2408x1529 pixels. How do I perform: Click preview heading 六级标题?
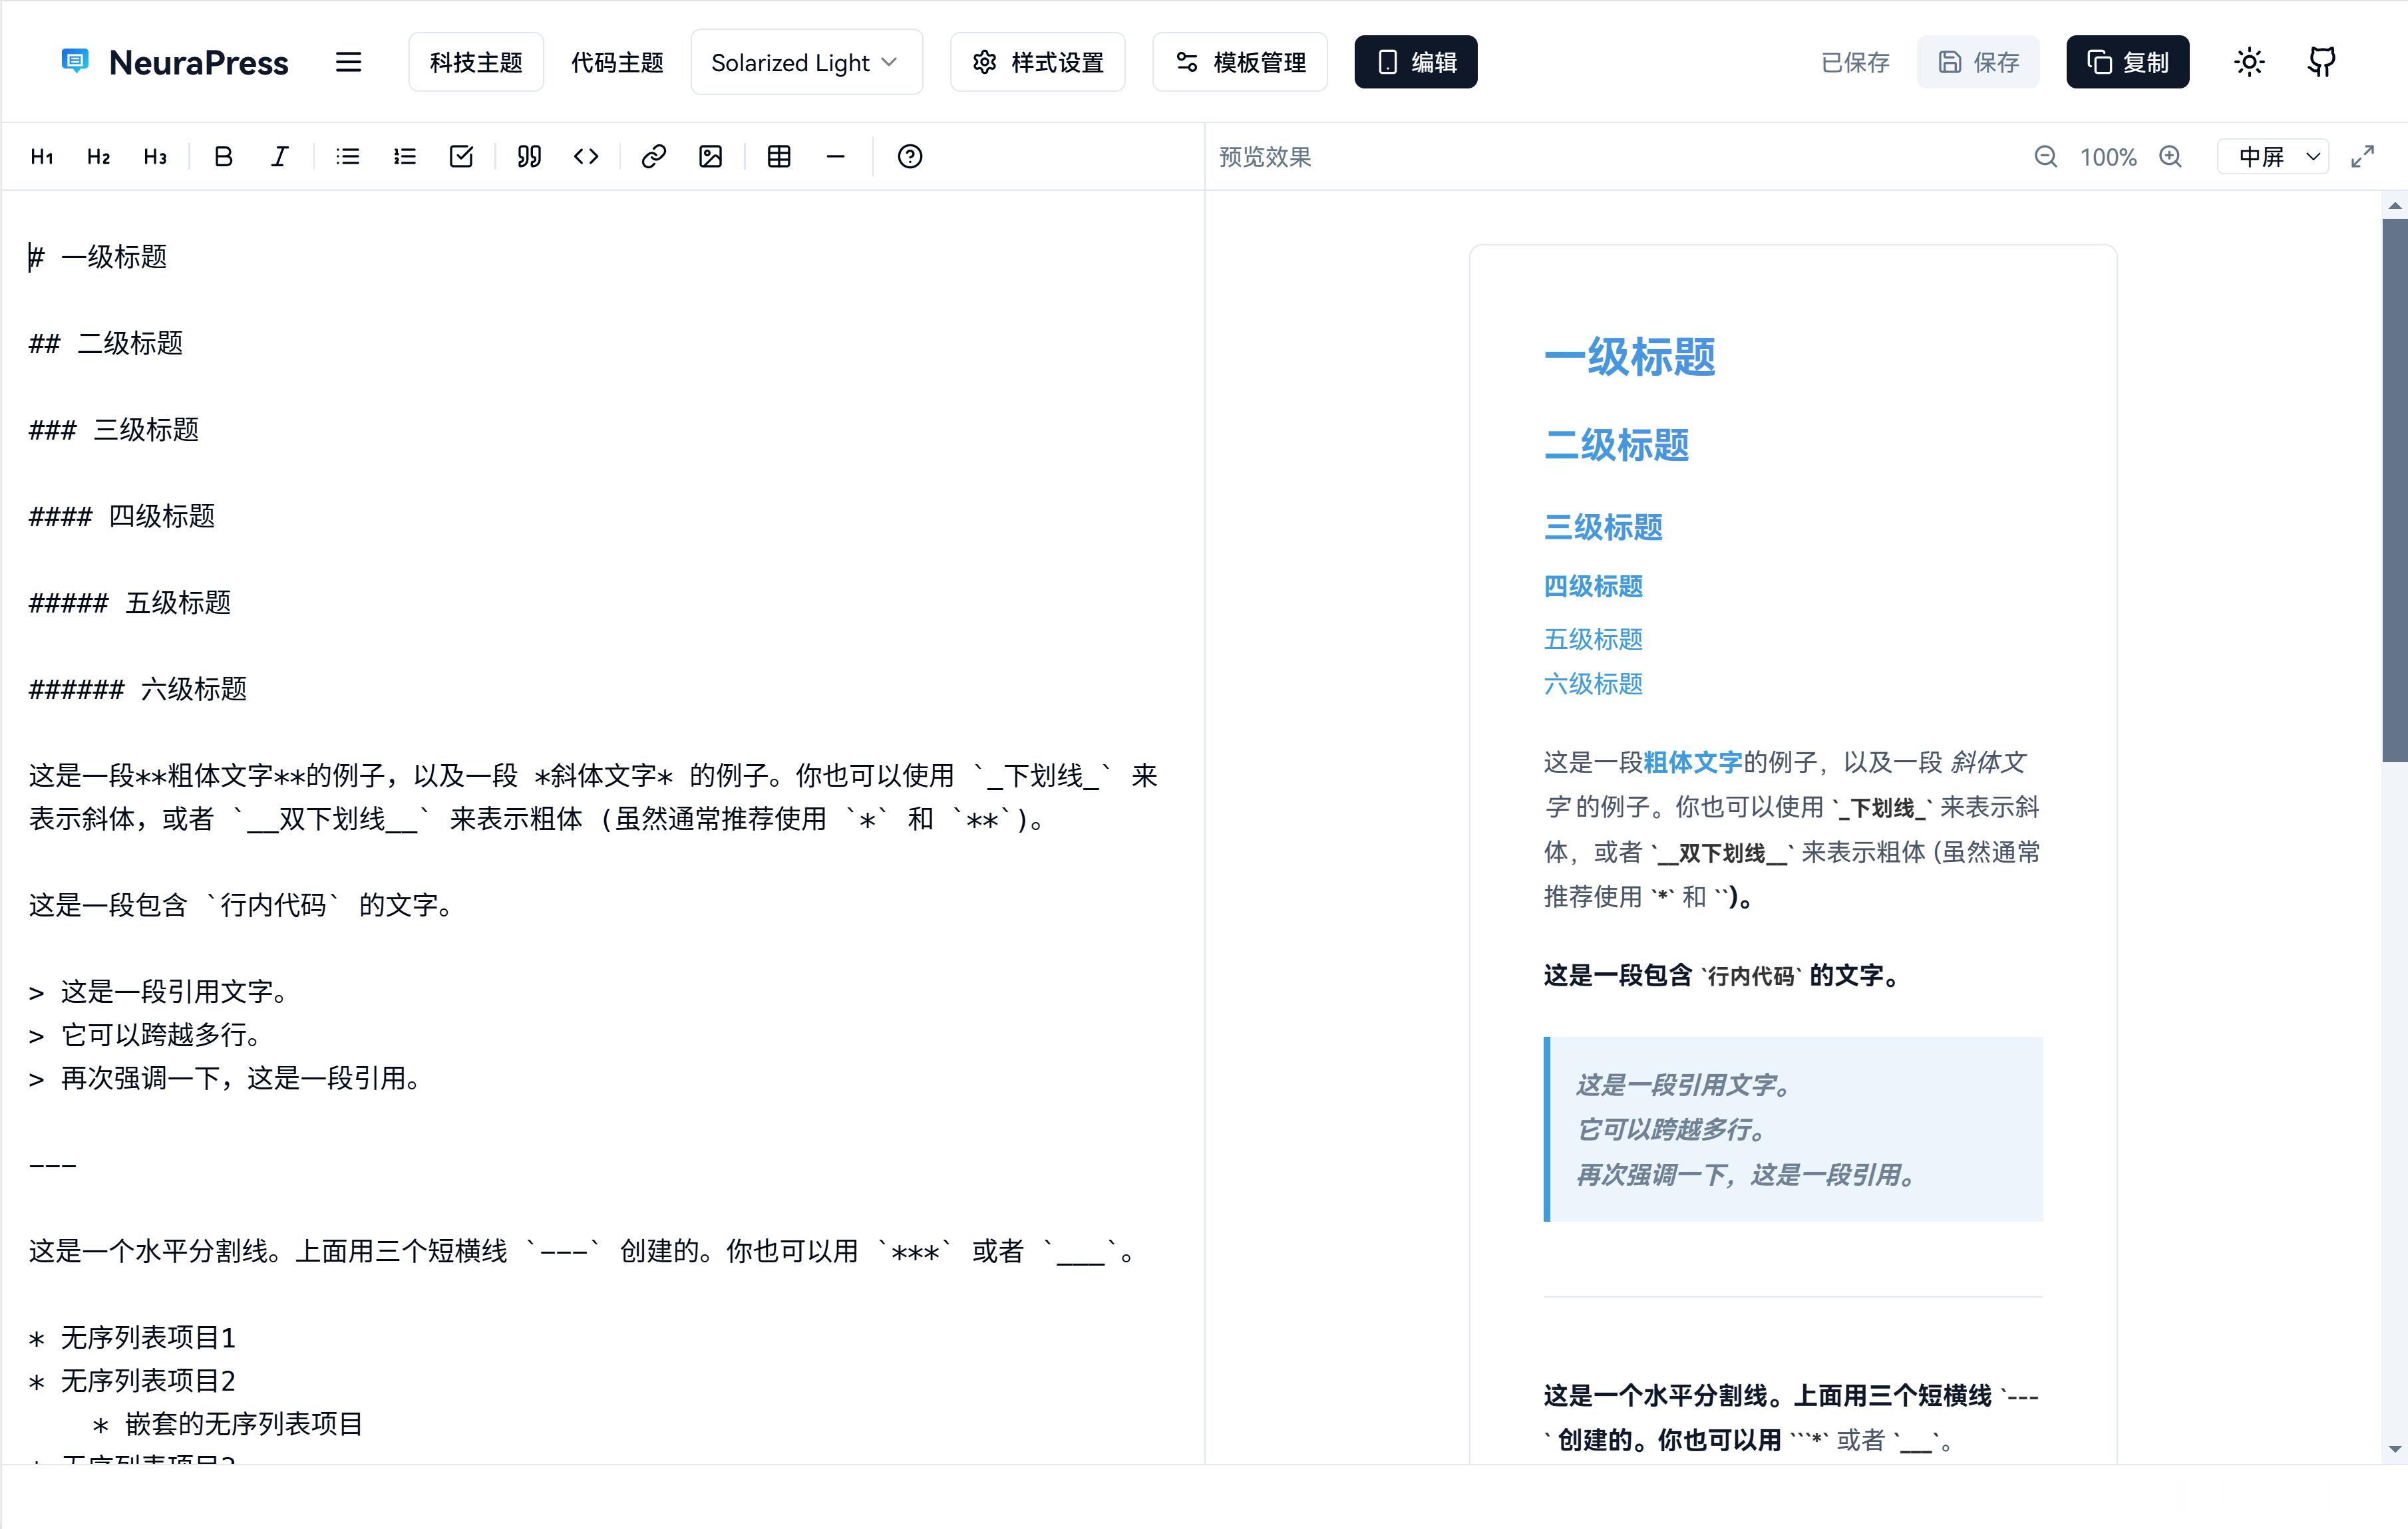pos(1593,684)
